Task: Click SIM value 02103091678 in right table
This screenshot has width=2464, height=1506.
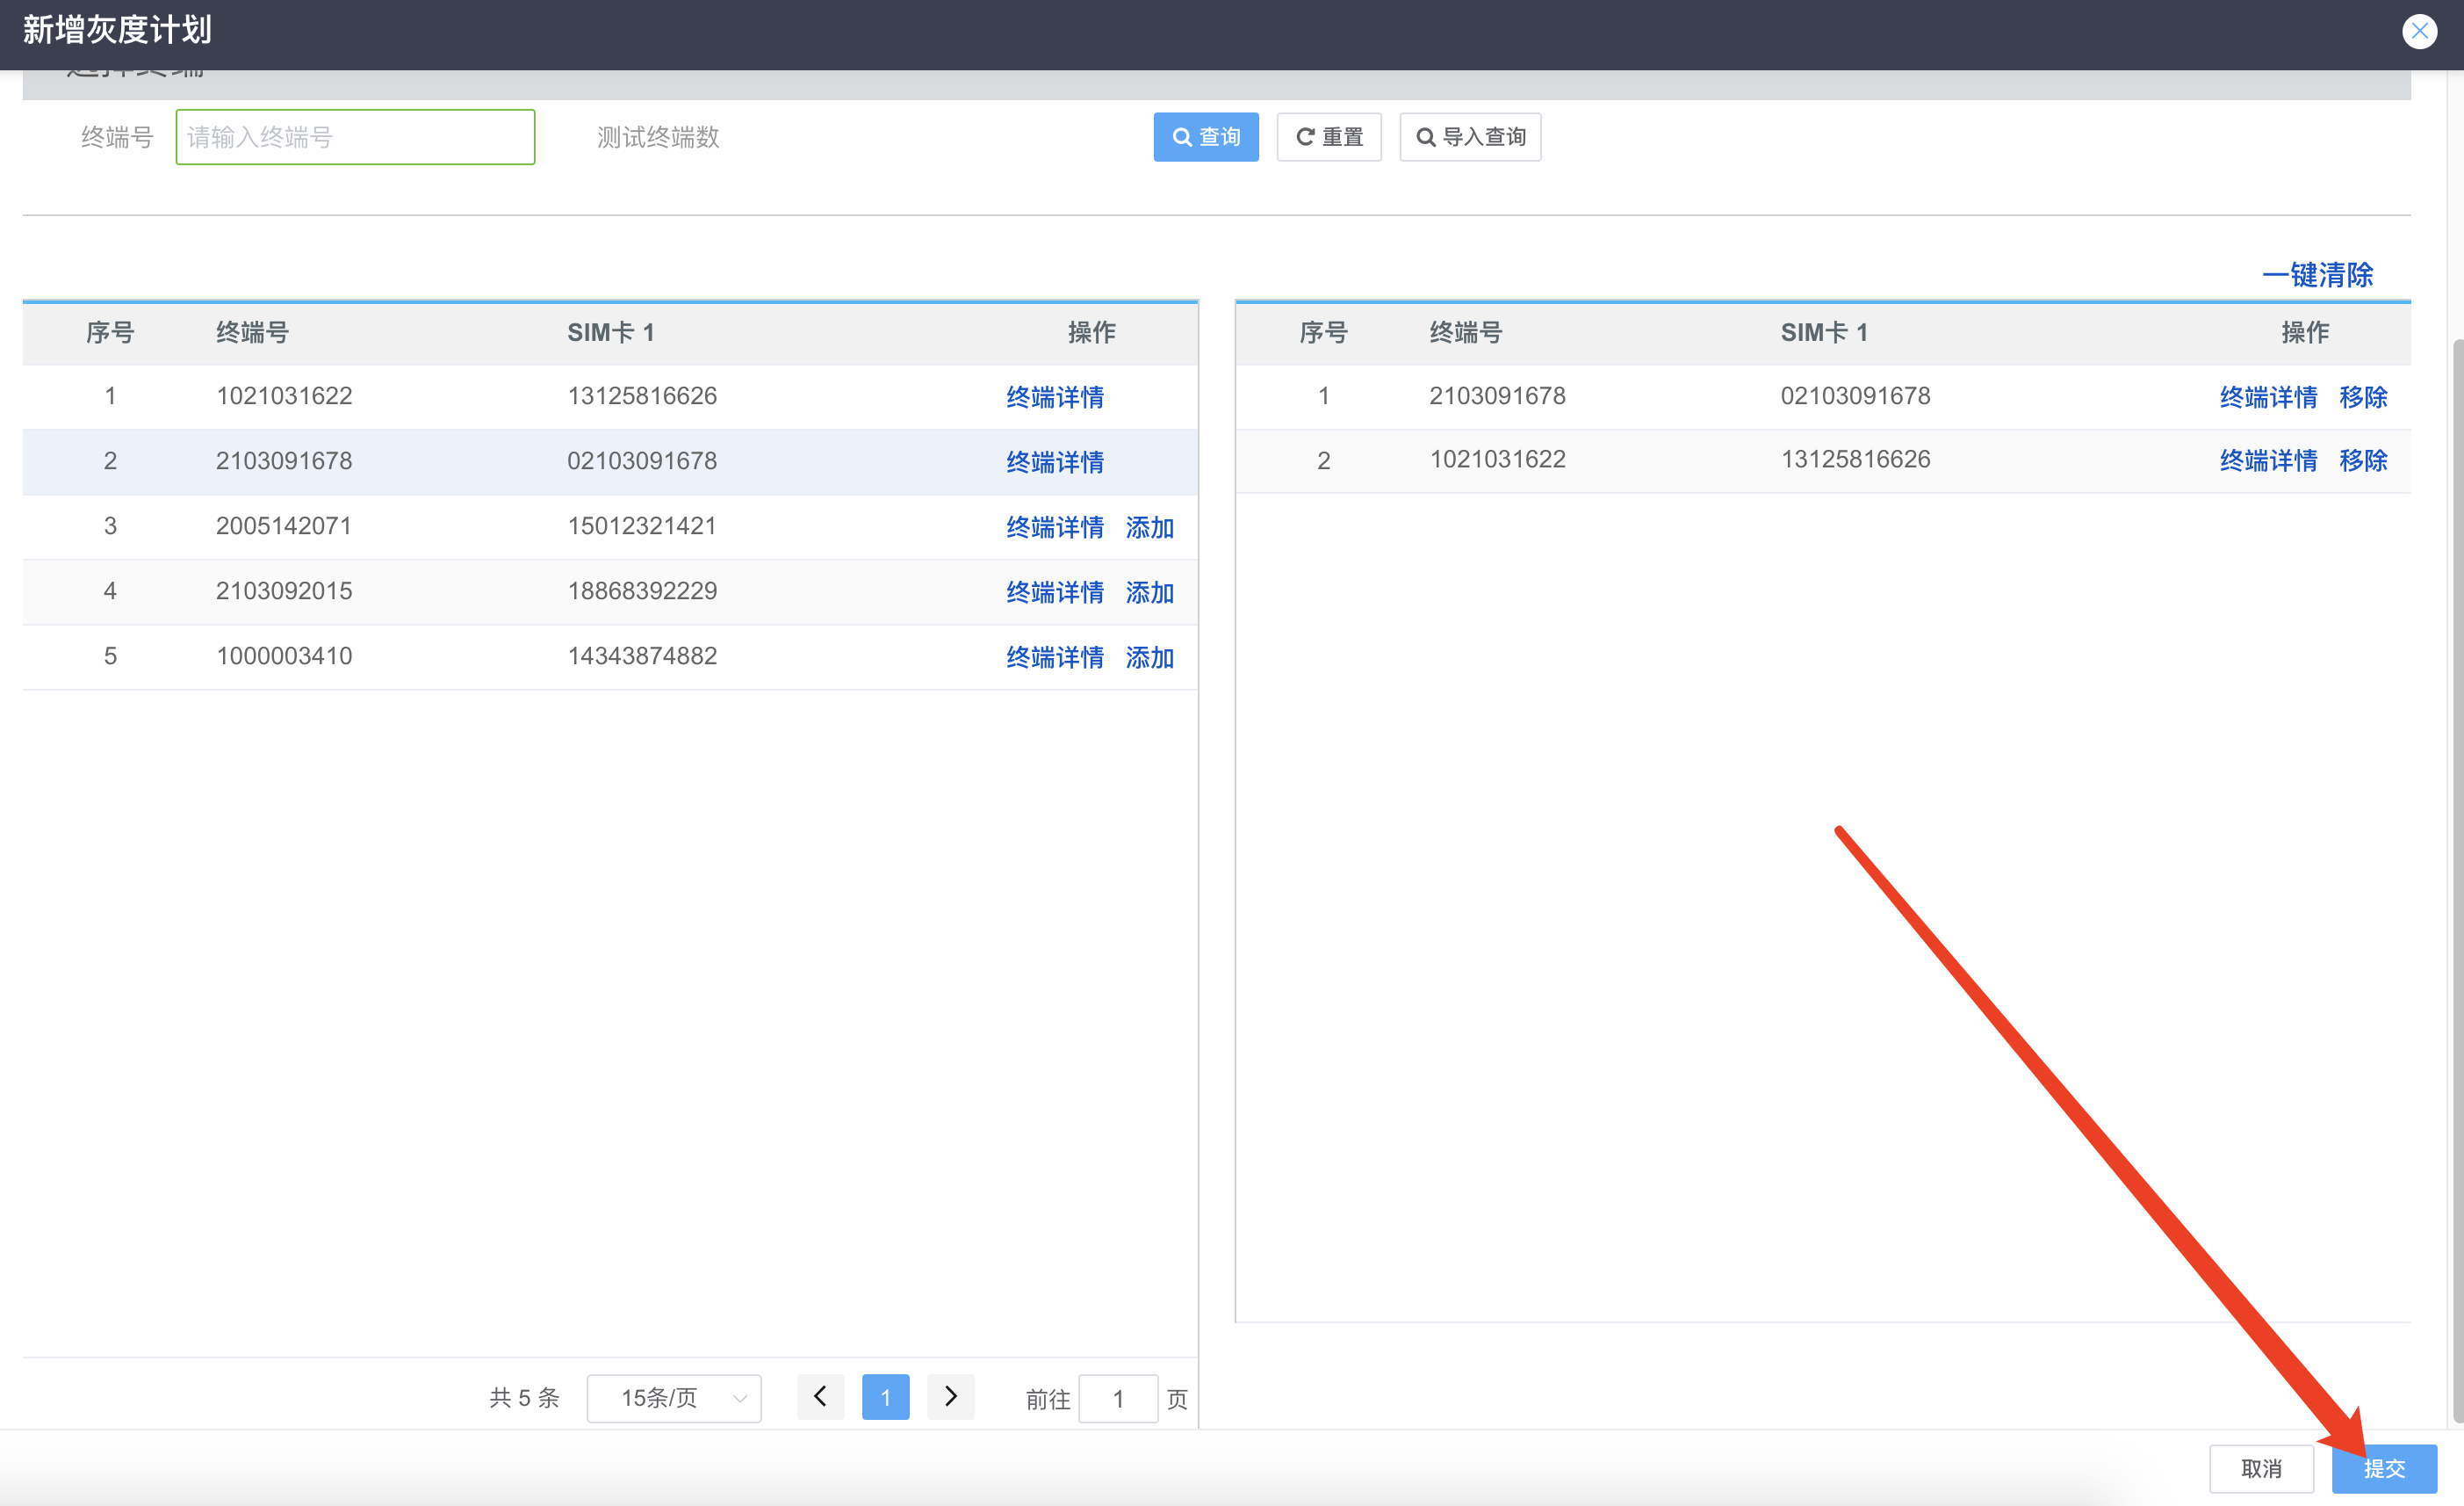Action: click(1855, 396)
